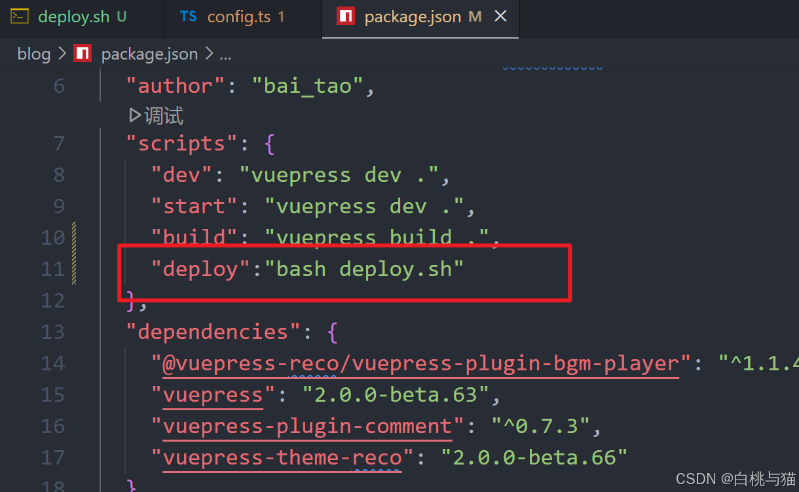Click the minimap in the top-right corner
The height and width of the screenshot is (492, 799).
(x=552, y=65)
